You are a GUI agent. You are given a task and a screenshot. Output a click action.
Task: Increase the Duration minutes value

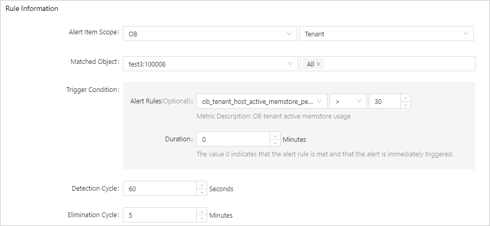click(x=275, y=136)
